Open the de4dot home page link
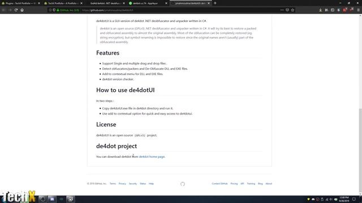 tap(152, 157)
